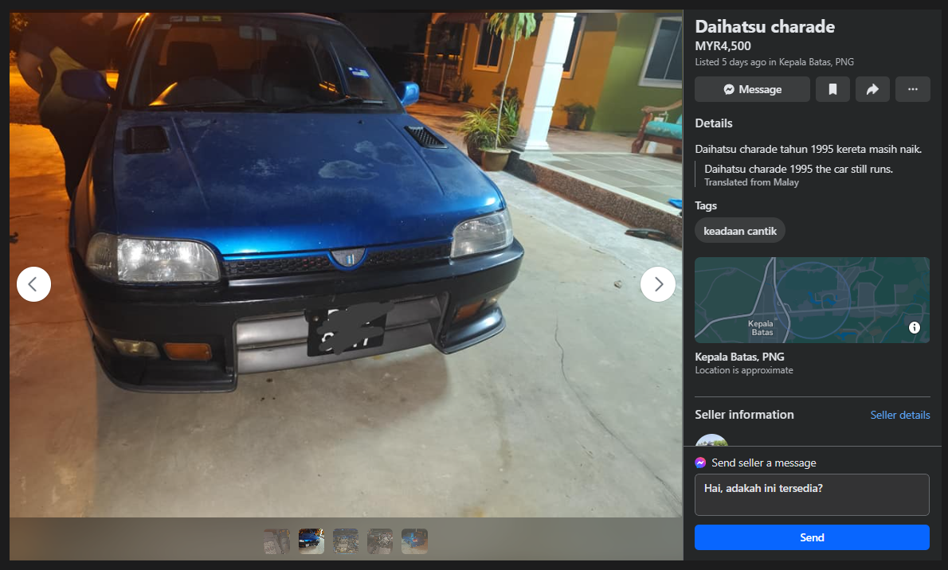Select the 'keadaan cantik' tag
The image size is (948, 570).
pos(740,231)
